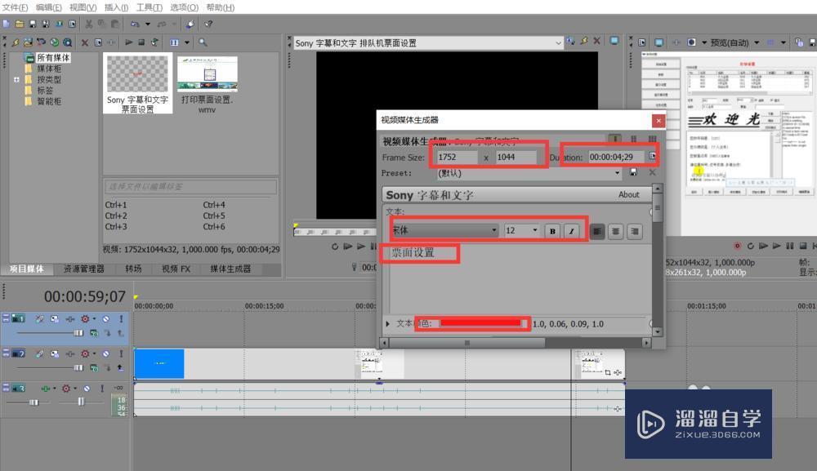Click the Save project icon

tap(33, 24)
